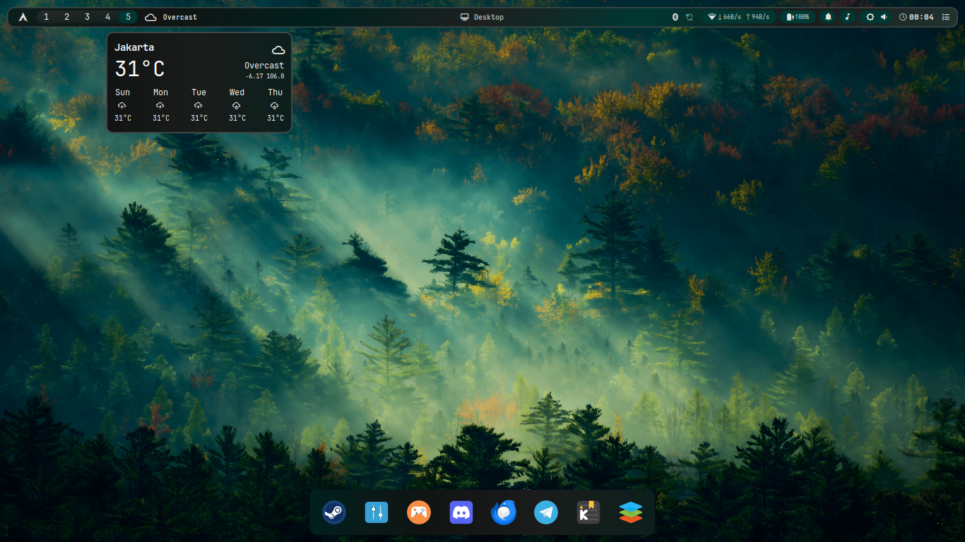Click the monitor icon beside Desktop
This screenshot has height=542, width=965.
(x=464, y=17)
